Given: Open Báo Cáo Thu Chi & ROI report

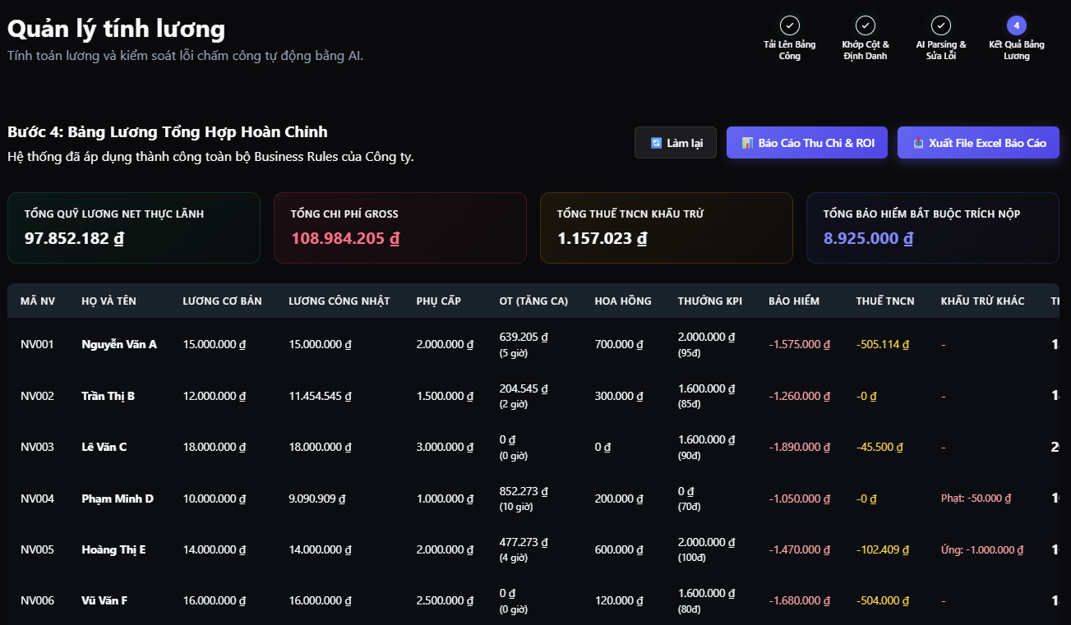Looking at the screenshot, I should pyautogui.click(x=807, y=143).
